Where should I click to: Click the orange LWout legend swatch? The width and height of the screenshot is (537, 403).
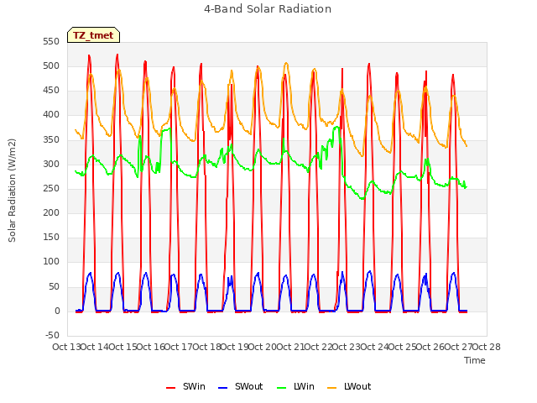tap(332, 388)
